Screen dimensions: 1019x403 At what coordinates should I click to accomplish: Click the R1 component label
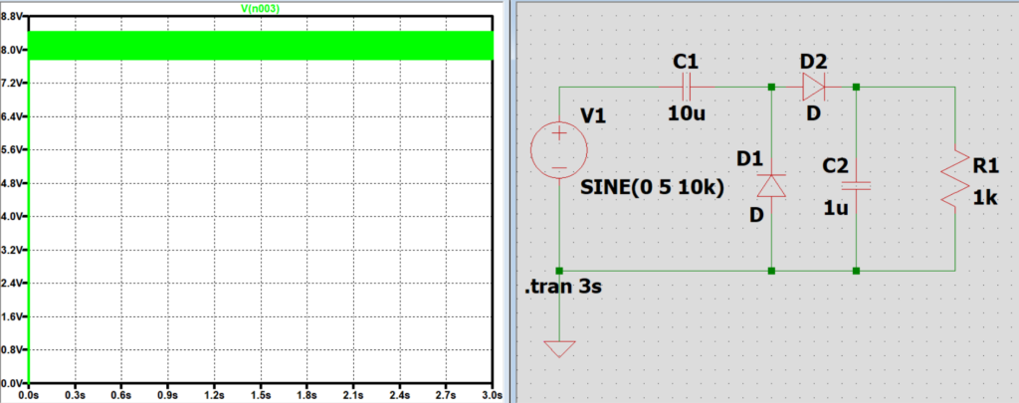click(x=985, y=166)
